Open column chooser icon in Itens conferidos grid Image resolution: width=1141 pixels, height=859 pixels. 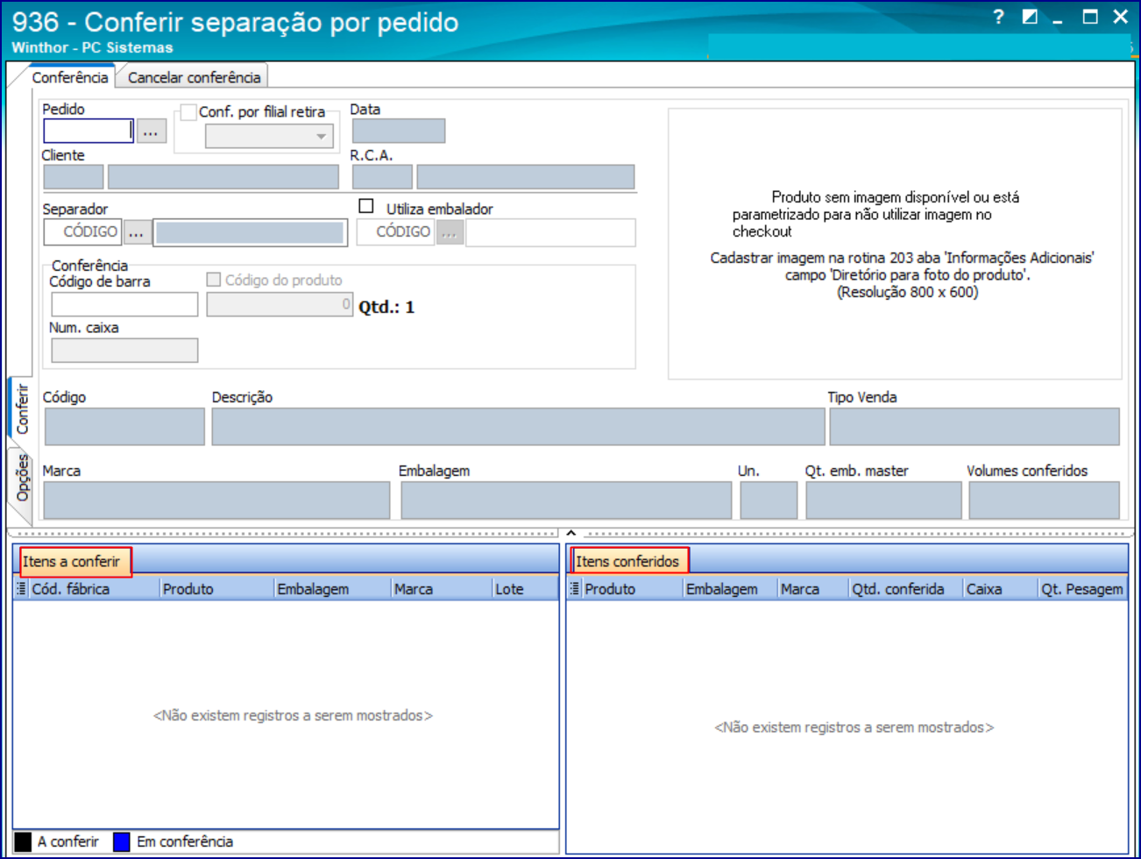point(575,589)
